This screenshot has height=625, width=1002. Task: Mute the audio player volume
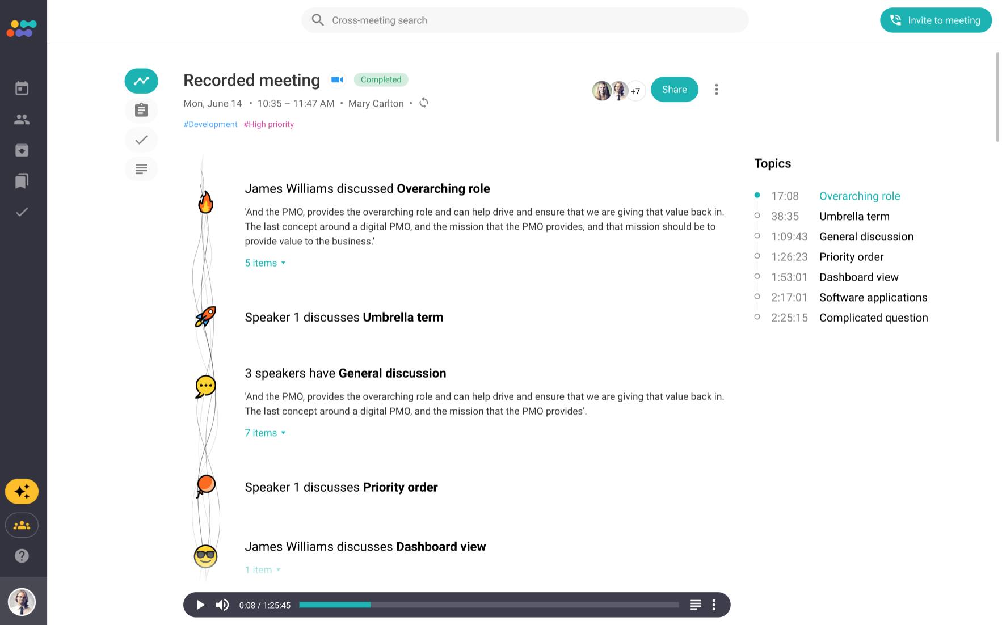pyautogui.click(x=222, y=605)
